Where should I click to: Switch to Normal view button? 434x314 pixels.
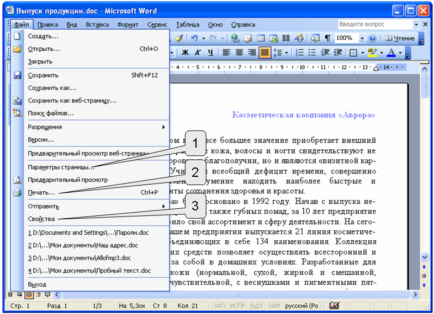10,294
